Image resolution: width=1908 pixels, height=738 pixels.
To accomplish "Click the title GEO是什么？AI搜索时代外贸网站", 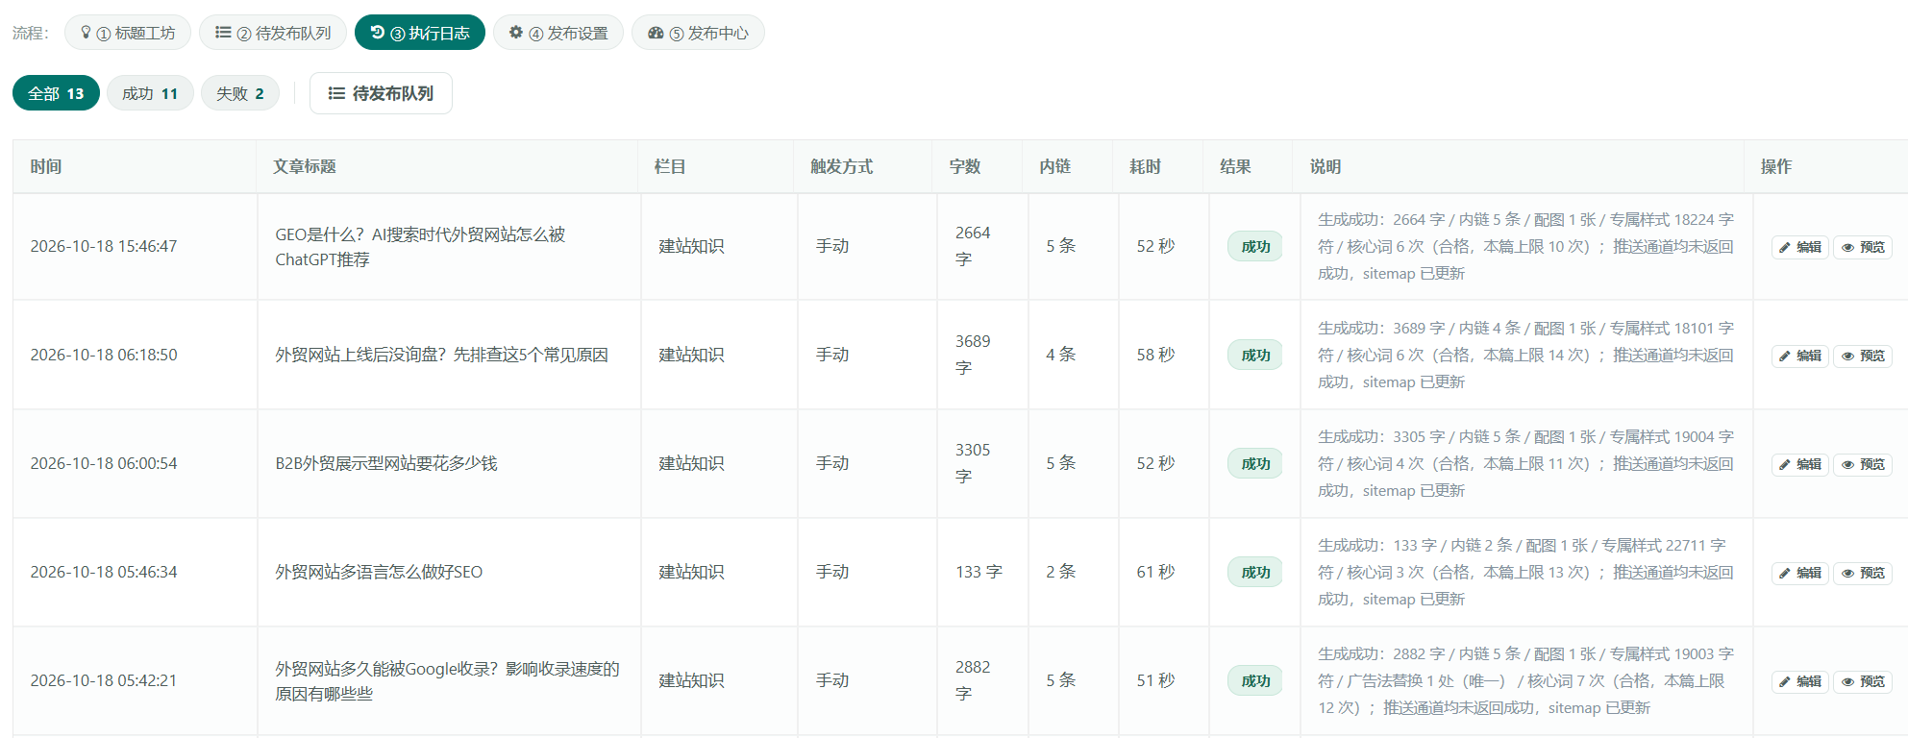I will 420,247.
